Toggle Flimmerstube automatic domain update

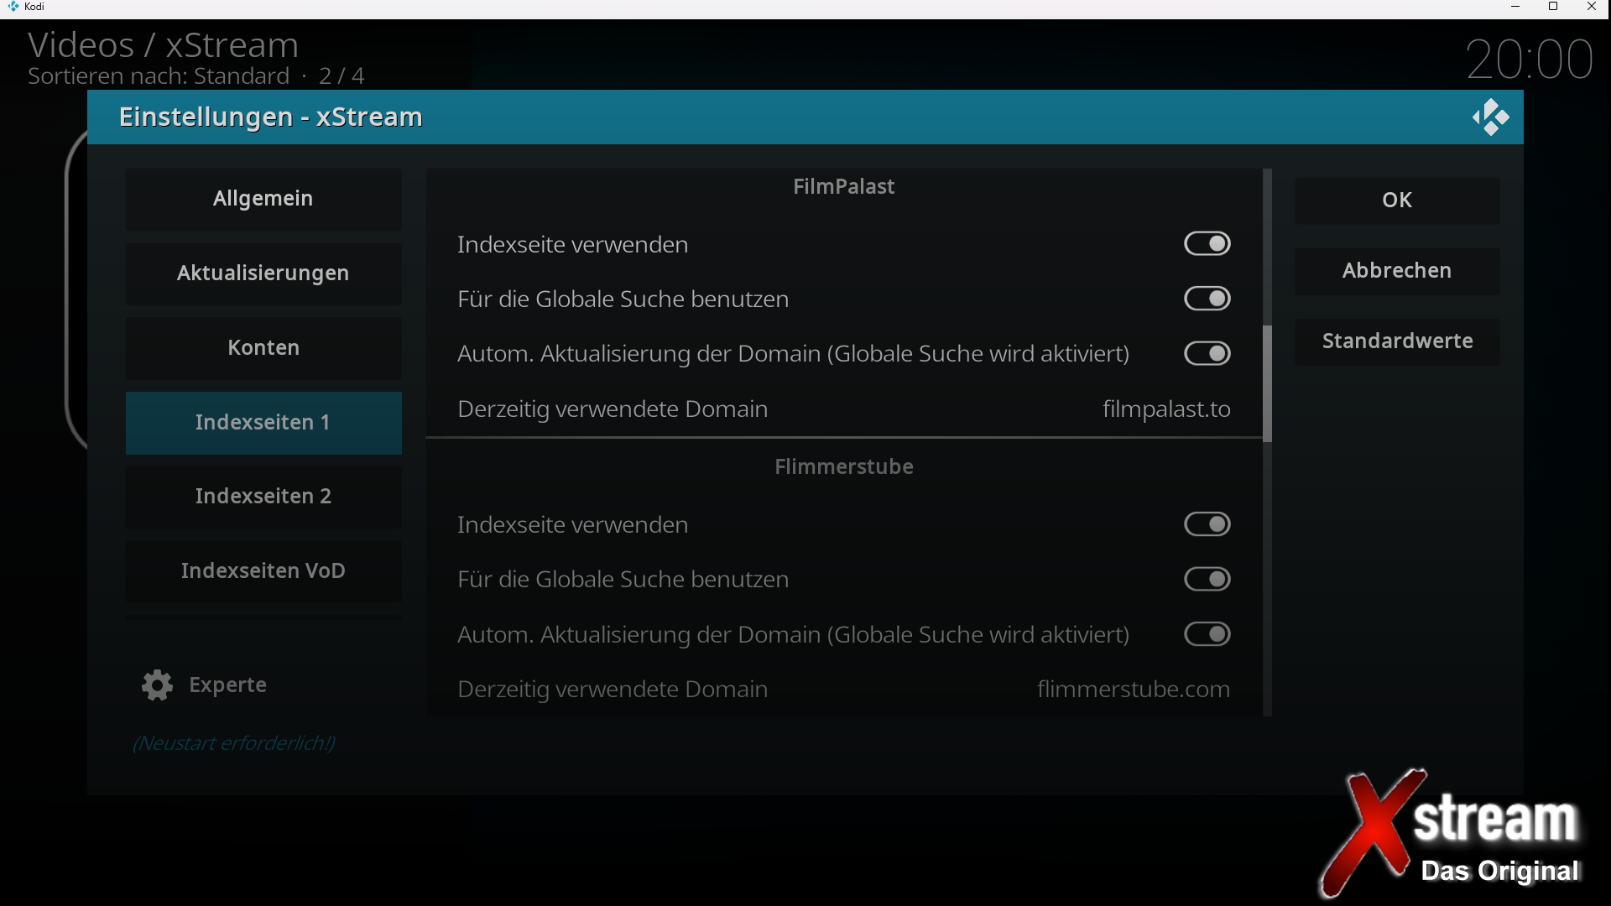1207,634
